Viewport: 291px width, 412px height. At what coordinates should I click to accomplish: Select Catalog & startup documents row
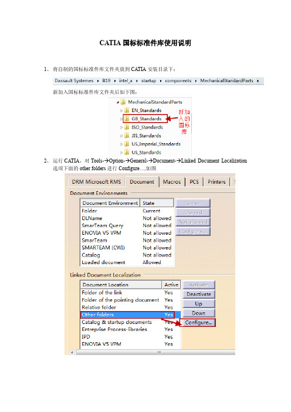coord(130,322)
